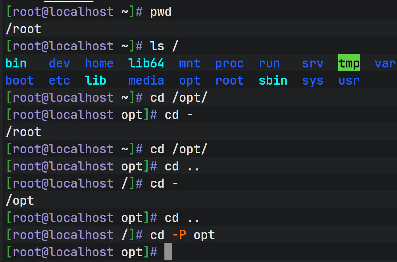Select the sbin entry in the listing
397x262 pixels.
(273, 80)
